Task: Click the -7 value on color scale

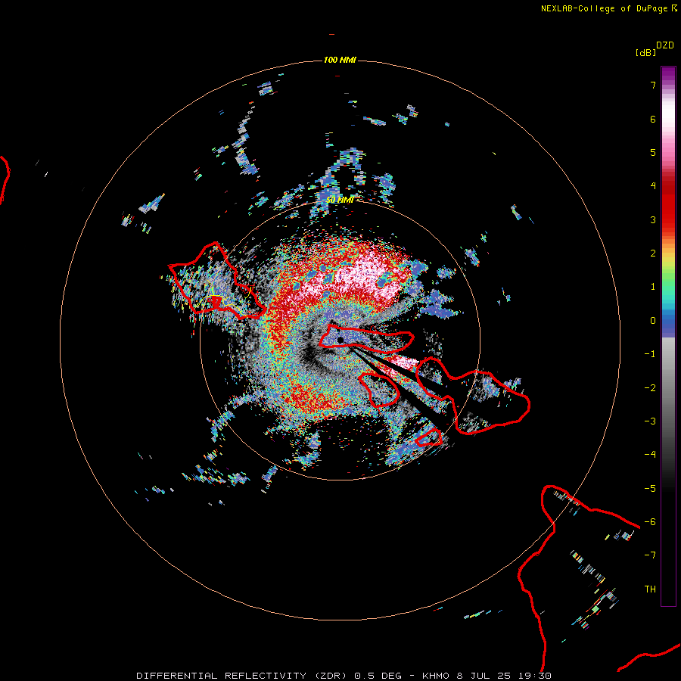Action: pyautogui.click(x=650, y=555)
